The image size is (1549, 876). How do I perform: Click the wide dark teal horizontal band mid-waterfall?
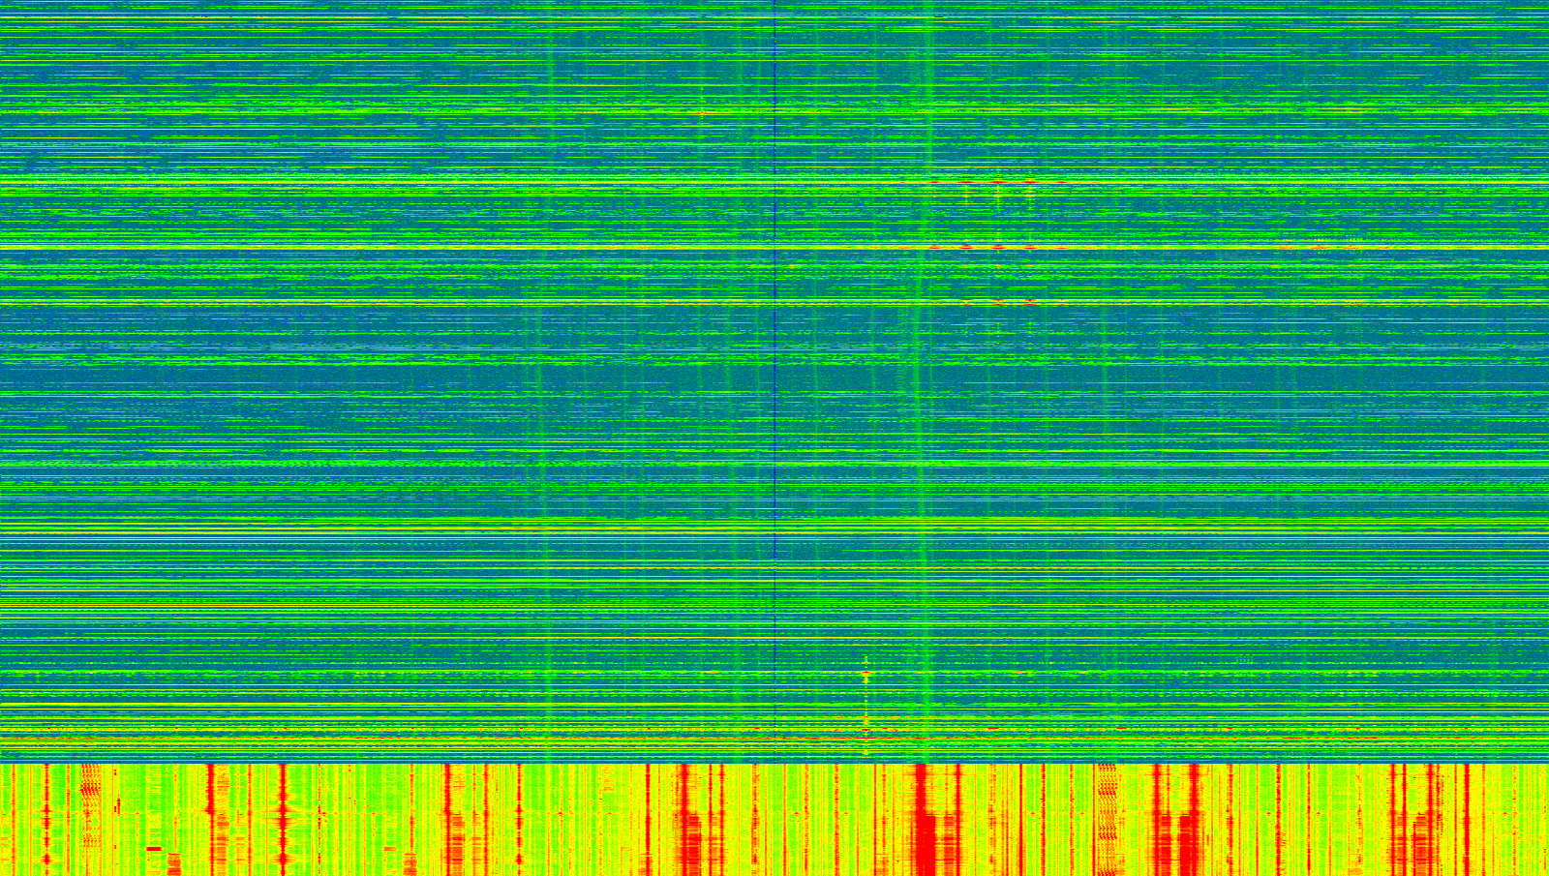pos(387,376)
